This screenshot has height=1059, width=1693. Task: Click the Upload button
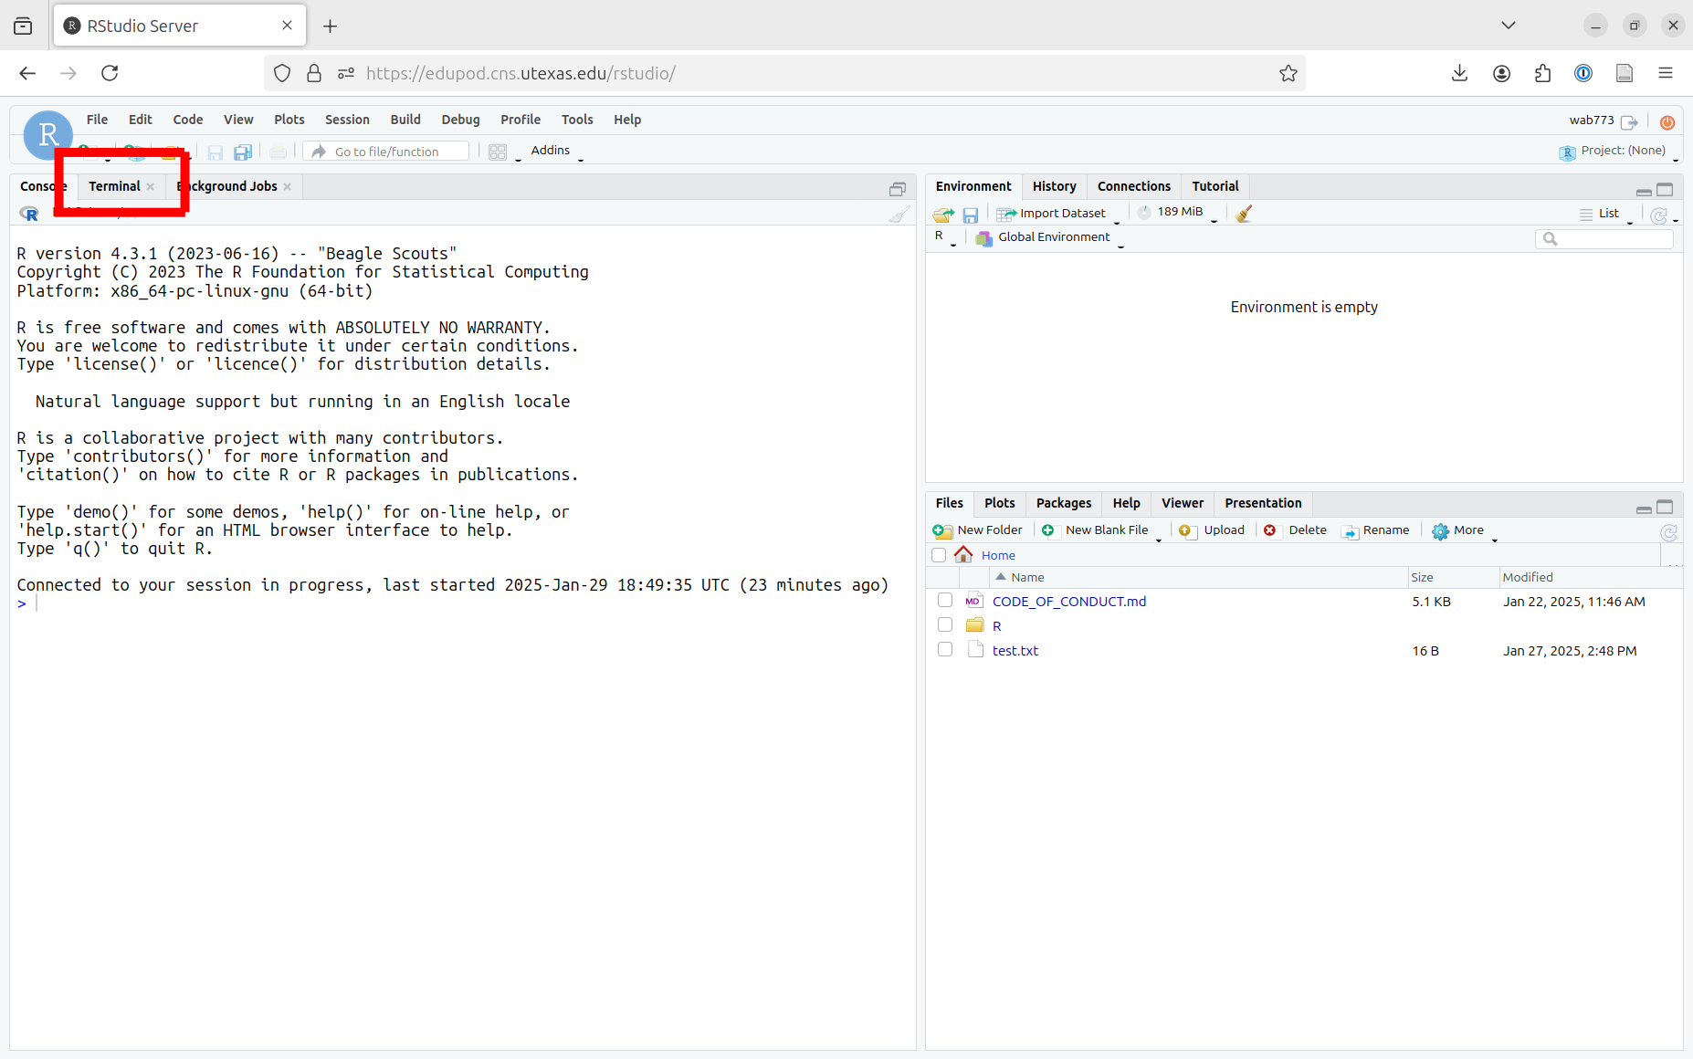pos(1212,530)
